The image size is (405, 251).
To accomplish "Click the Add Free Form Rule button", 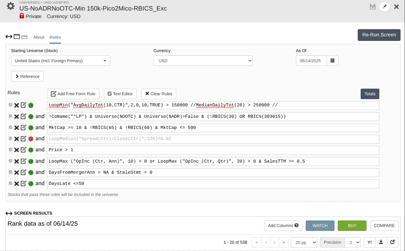I will click(73, 94).
